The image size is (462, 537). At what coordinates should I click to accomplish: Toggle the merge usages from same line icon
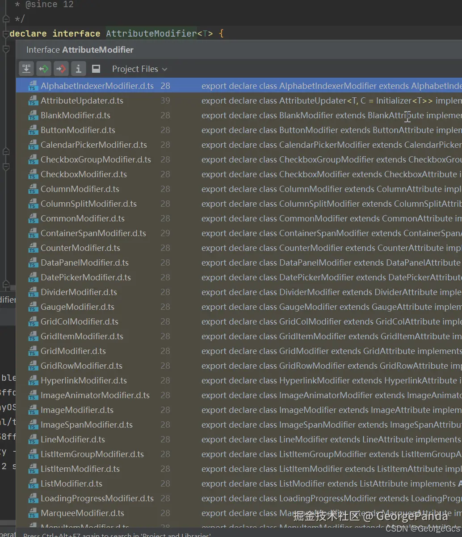pos(26,69)
